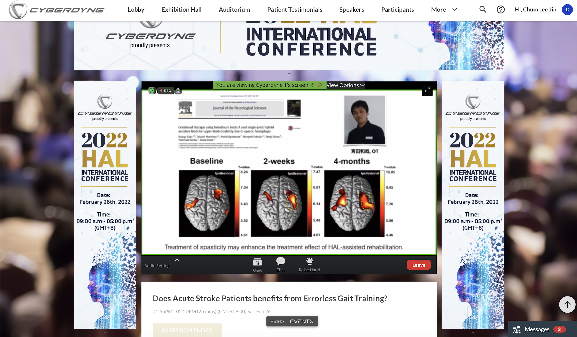Image resolution: width=577 pixels, height=337 pixels.
Task: Click the search magnifier icon
Action: click(483, 10)
